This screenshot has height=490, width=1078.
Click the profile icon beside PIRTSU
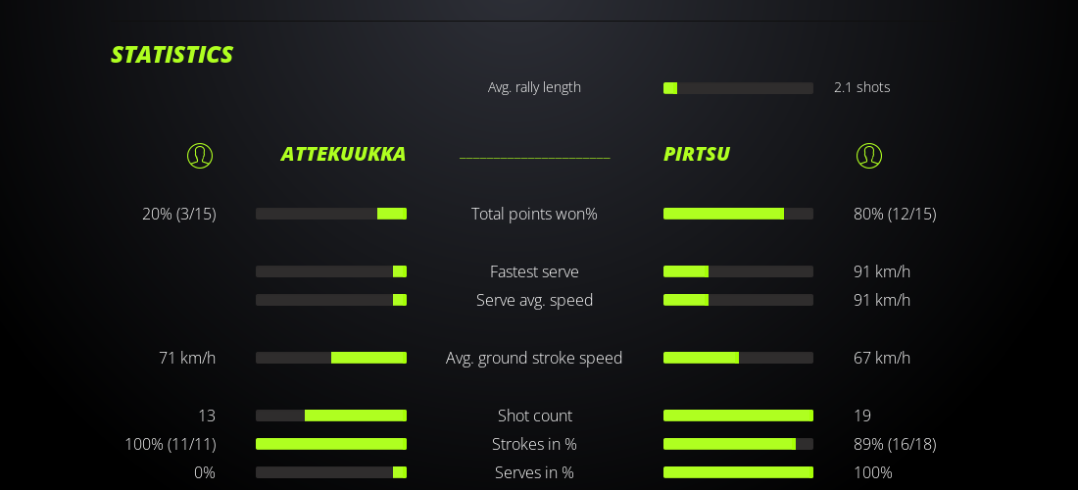869,156
